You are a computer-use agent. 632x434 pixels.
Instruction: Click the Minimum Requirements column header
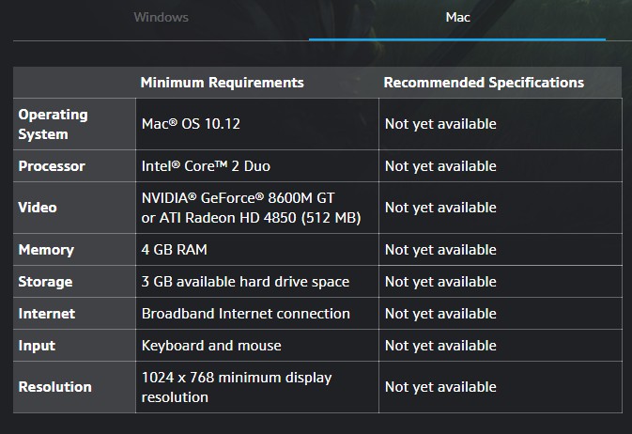point(222,83)
